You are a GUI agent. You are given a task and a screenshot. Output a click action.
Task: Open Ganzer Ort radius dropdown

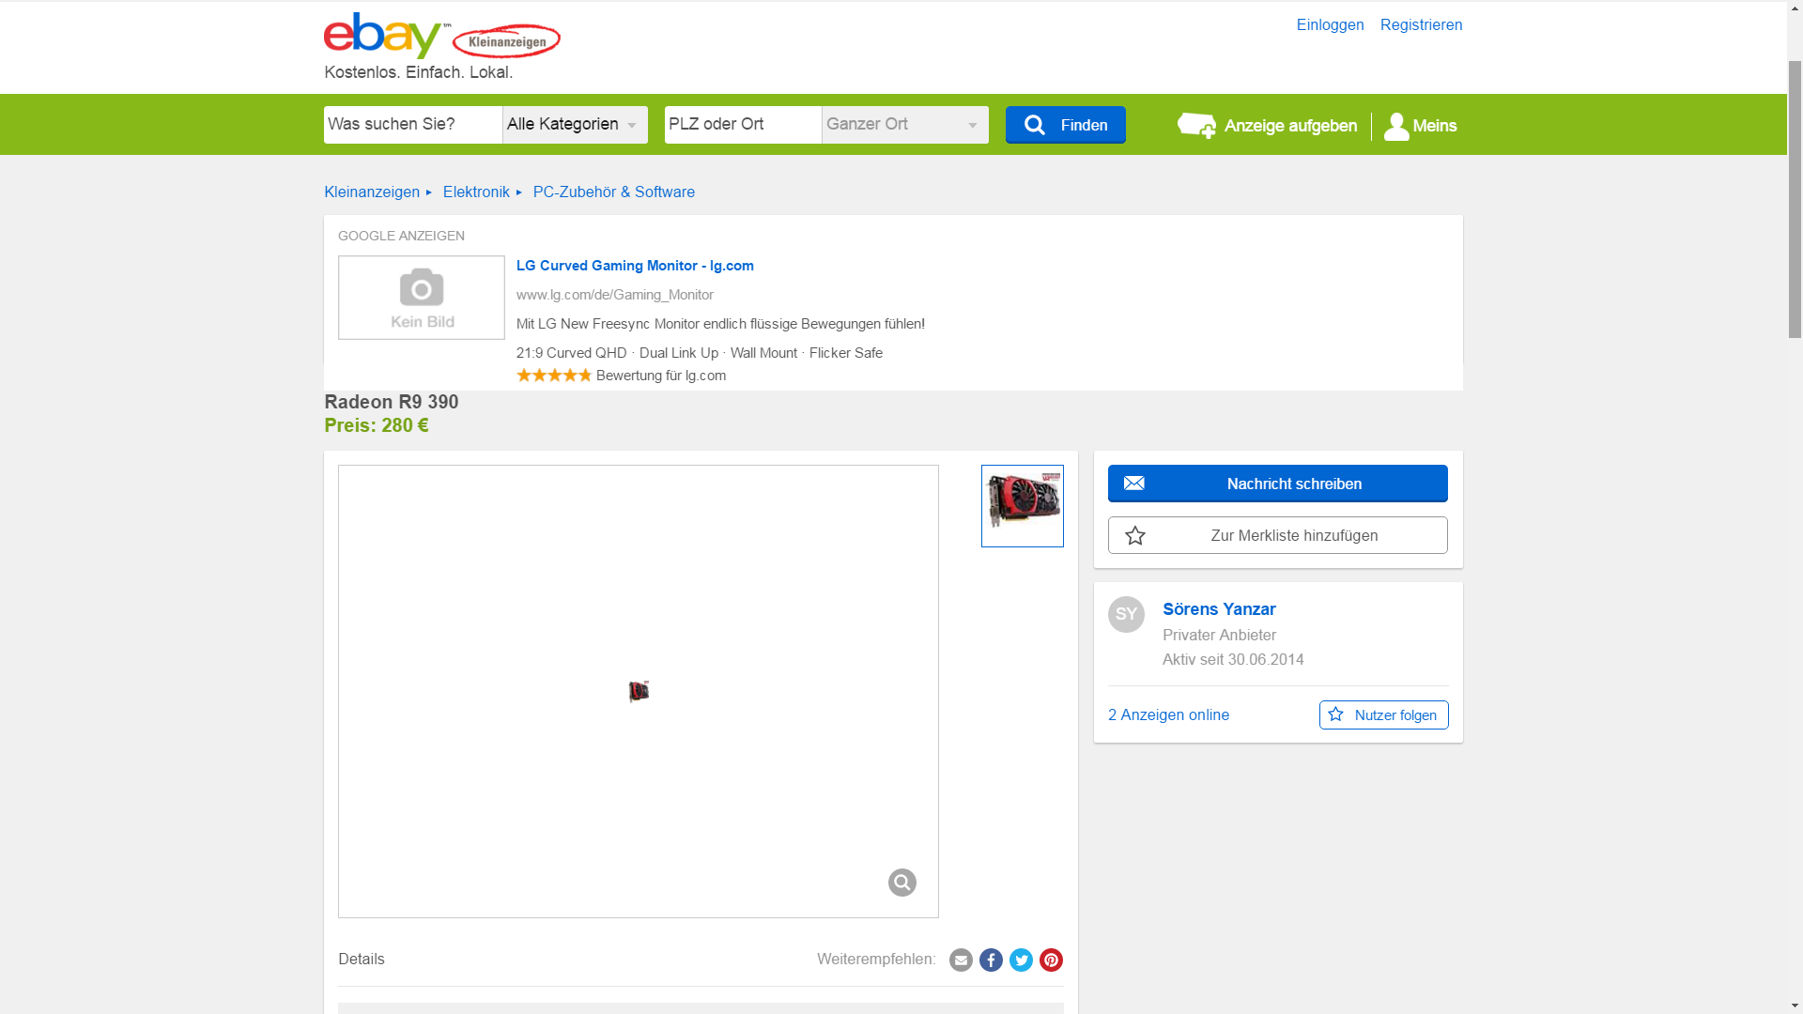click(905, 125)
